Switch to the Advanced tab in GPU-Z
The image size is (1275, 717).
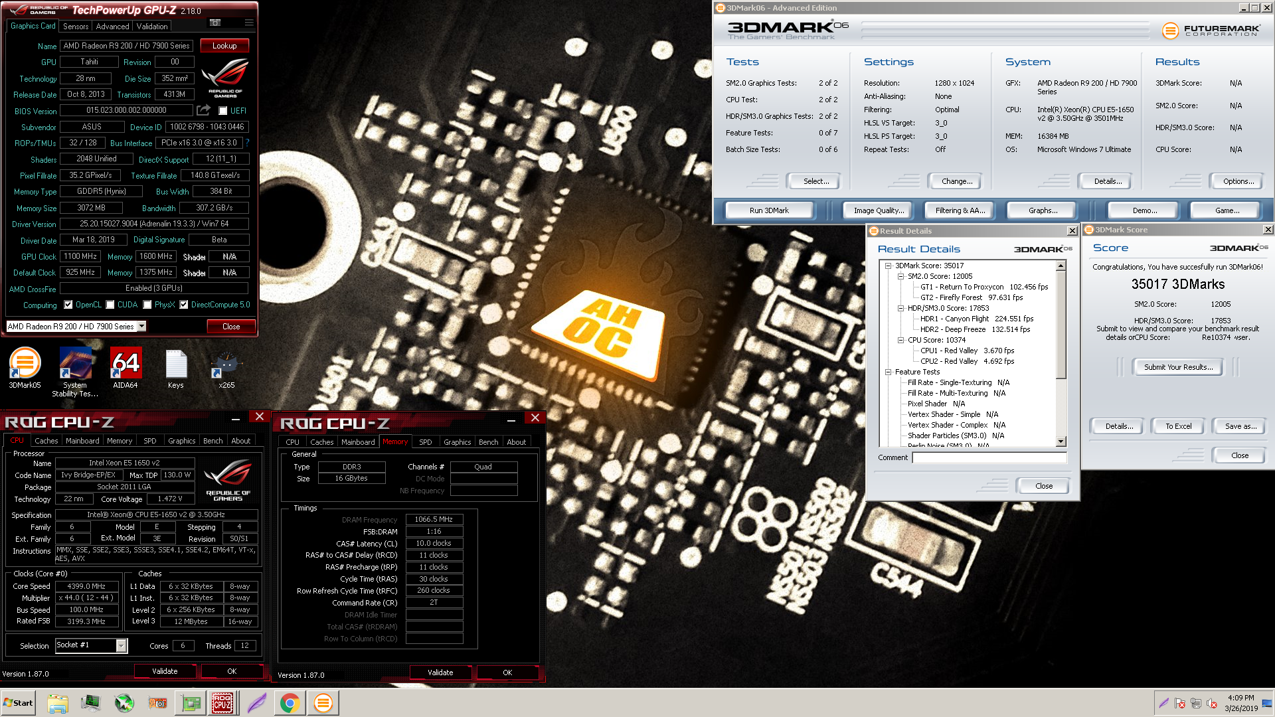[112, 27]
